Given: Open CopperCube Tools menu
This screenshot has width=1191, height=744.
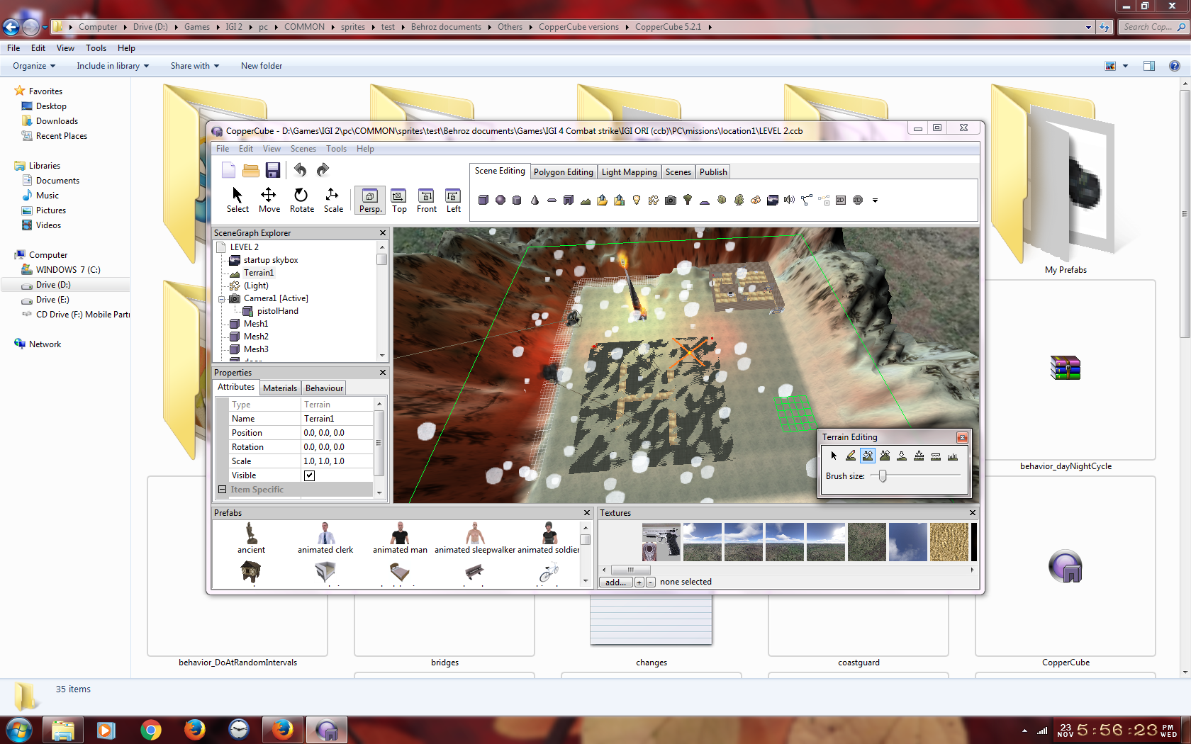Looking at the screenshot, I should [x=336, y=149].
